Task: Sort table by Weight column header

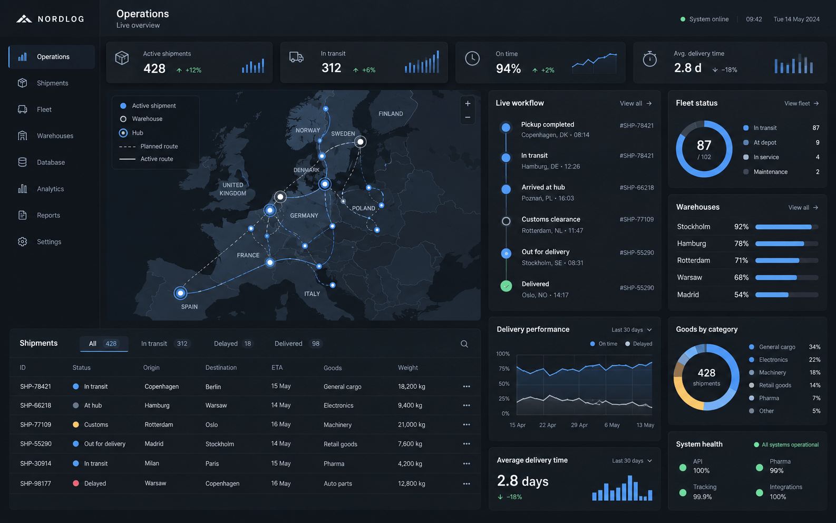Action: [x=407, y=368]
